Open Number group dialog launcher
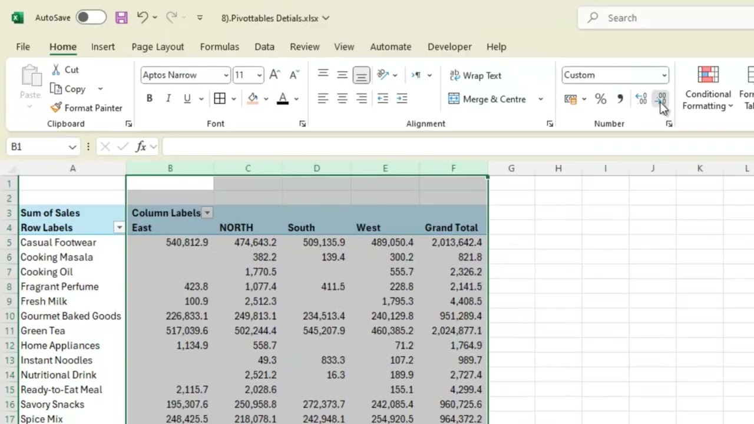754x424 pixels. tap(669, 124)
